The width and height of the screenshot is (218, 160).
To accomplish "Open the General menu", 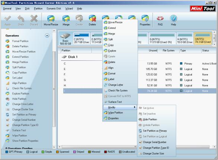I will [x=7, y=9].
